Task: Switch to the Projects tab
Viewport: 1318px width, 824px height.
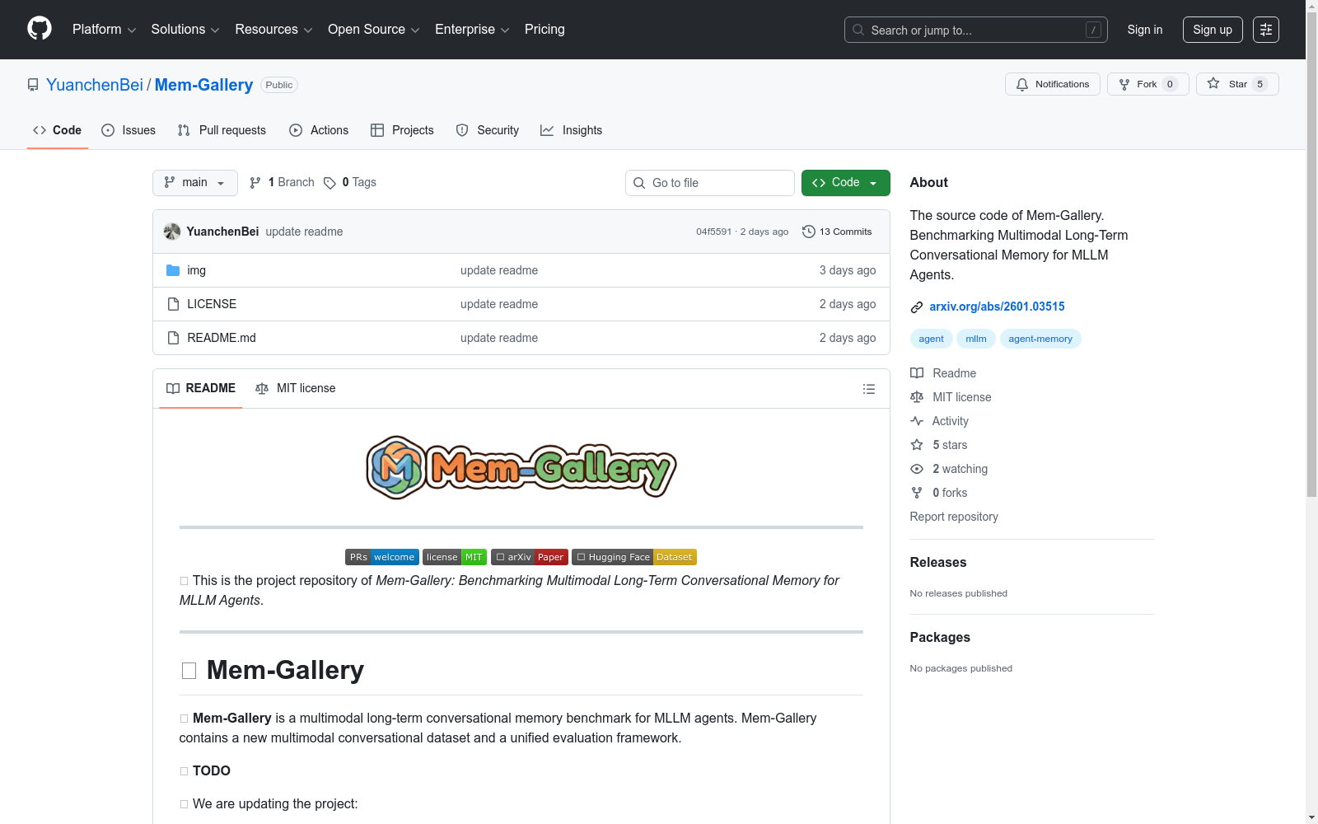Action: [x=402, y=130]
